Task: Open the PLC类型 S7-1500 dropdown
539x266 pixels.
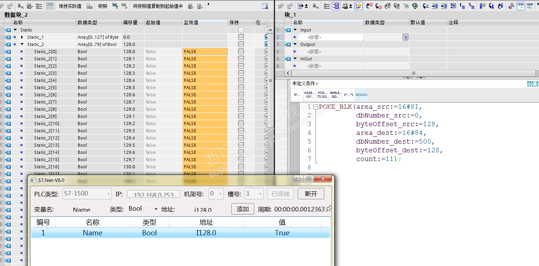Action: point(87,194)
